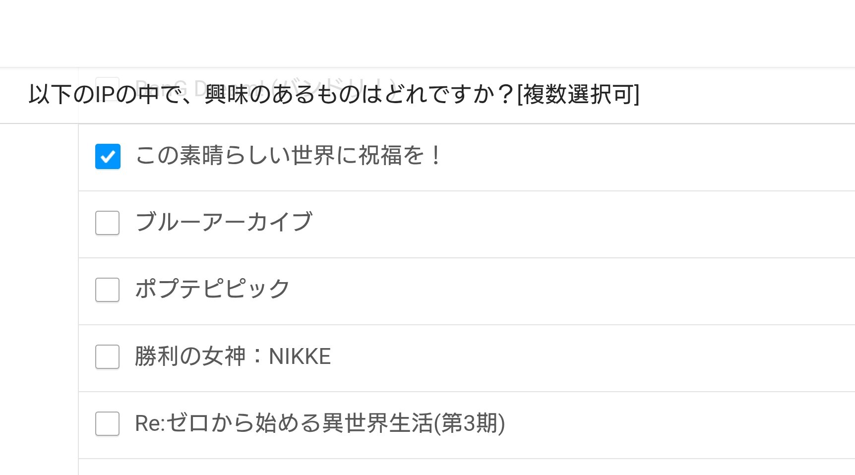Click the この素晴らしい世界に祝福を！ label text
855x475 pixels.
tap(288, 156)
